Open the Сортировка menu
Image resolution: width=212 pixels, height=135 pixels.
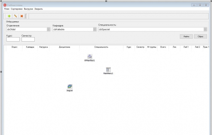click(16, 9)
